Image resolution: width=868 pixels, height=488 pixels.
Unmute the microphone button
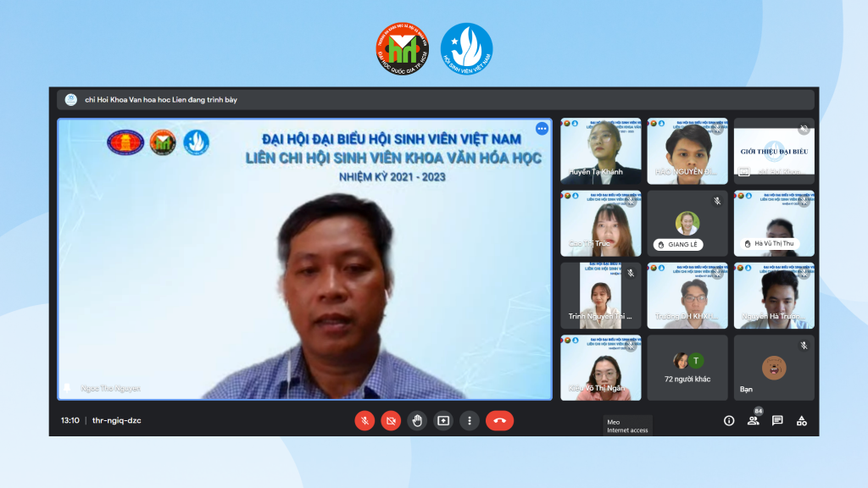[364, 420]
